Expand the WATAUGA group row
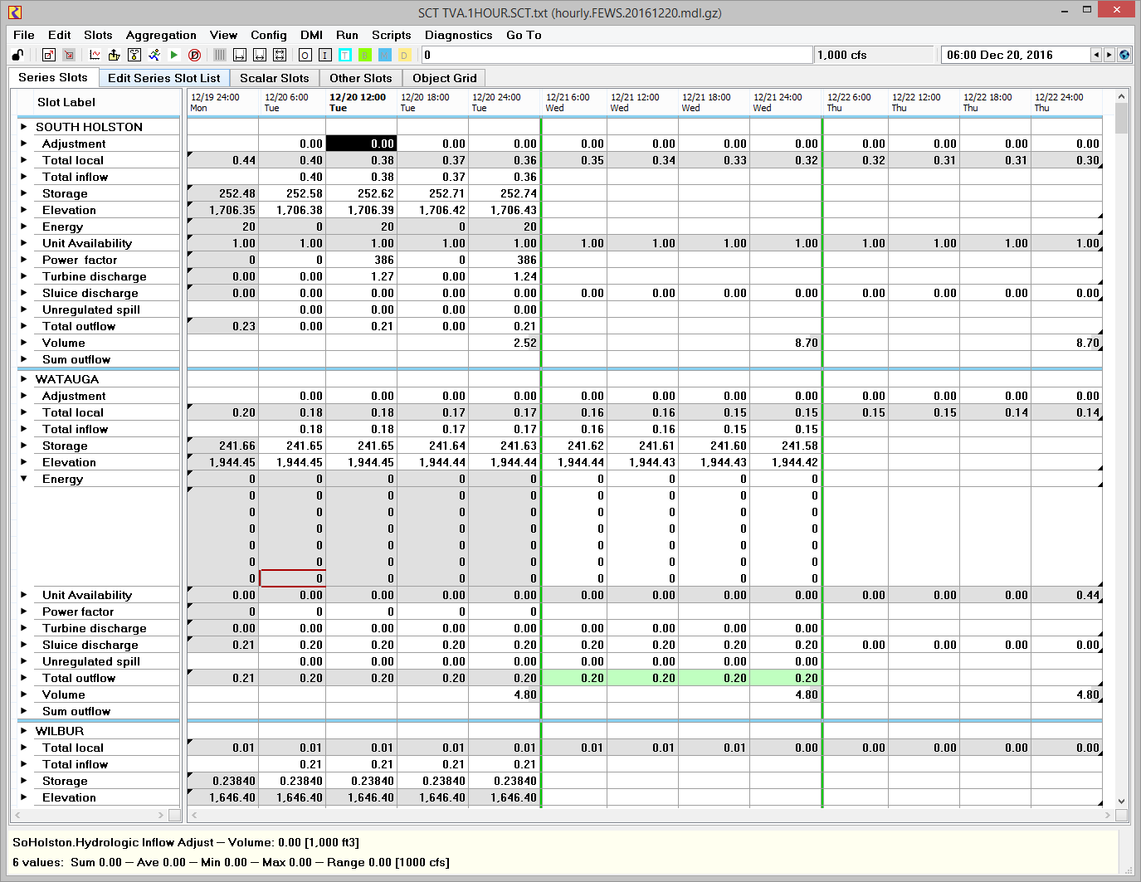Image resolution: width=1141 pixels, height=882 pixels. tap(24, 379)
